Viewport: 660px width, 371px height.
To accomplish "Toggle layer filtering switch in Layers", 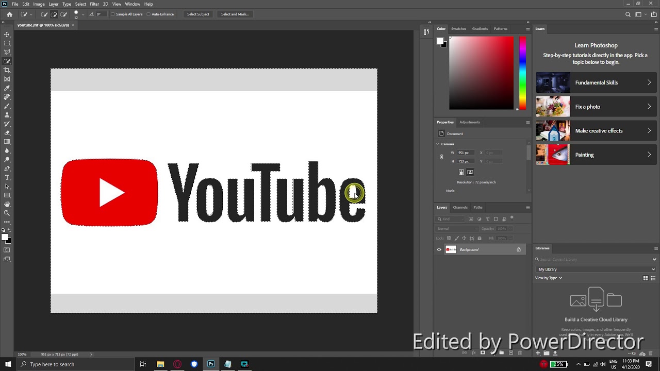I will click(x=512, y=218).
